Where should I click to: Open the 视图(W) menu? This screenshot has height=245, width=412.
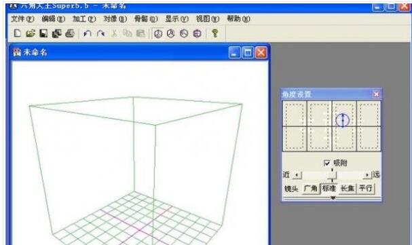tap(208, 19)
